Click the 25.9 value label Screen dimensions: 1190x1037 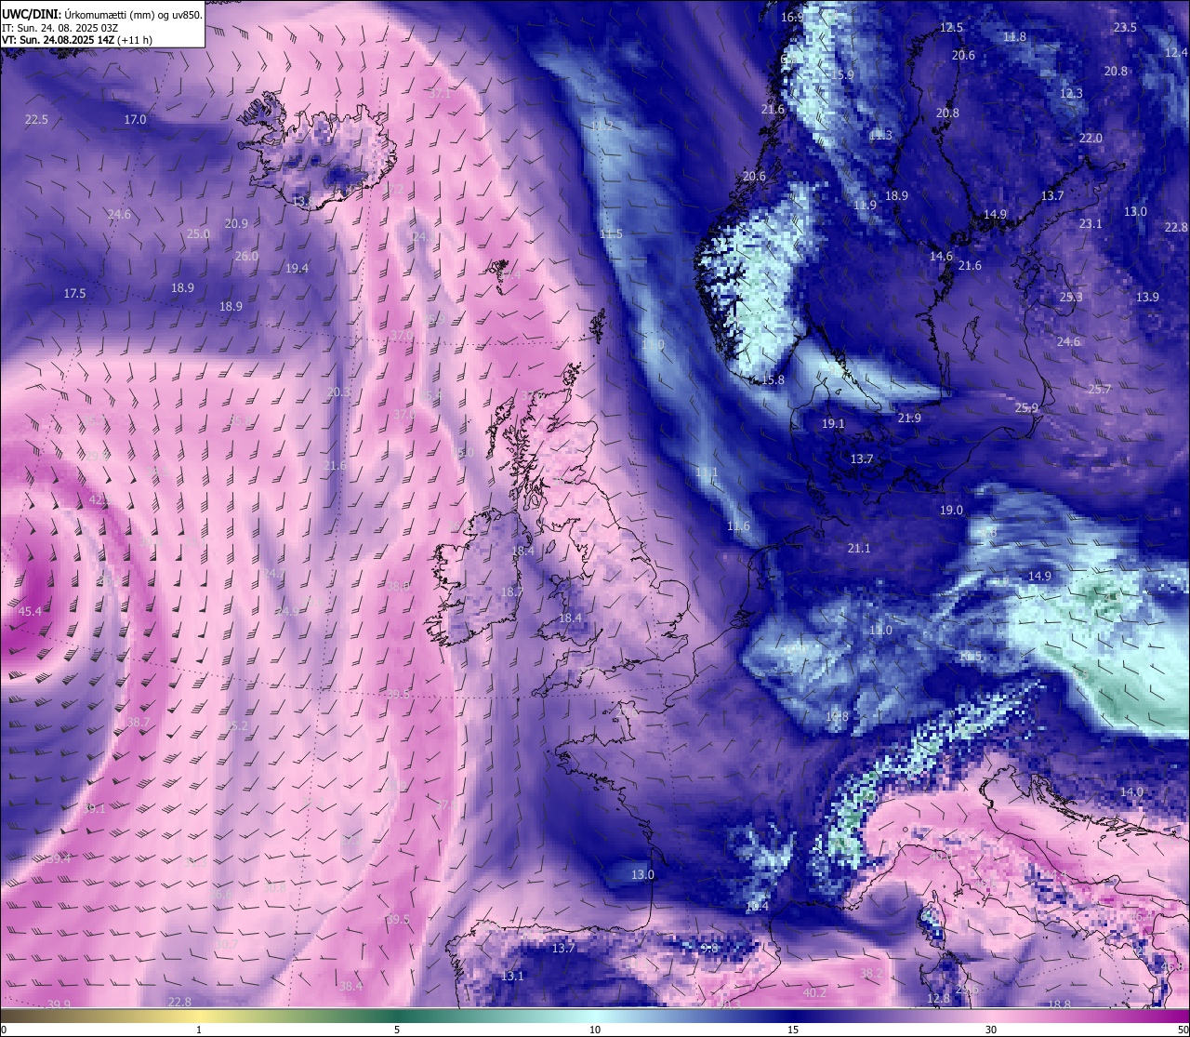click(x=1026, y=407)
